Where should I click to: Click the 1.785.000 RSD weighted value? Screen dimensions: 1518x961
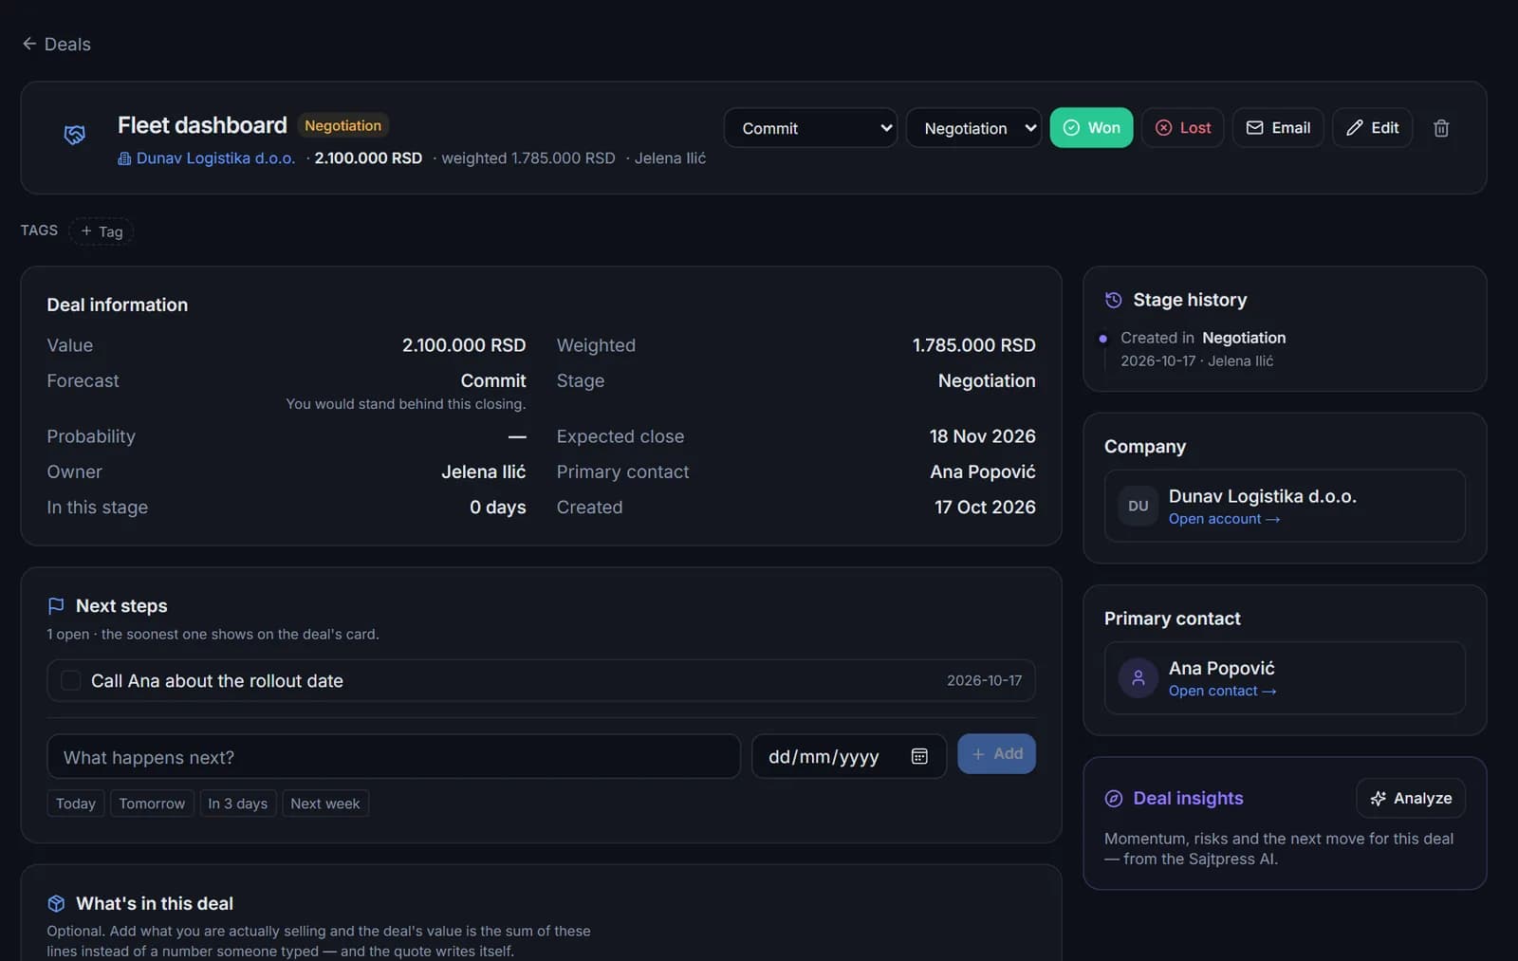coord(974,345)
